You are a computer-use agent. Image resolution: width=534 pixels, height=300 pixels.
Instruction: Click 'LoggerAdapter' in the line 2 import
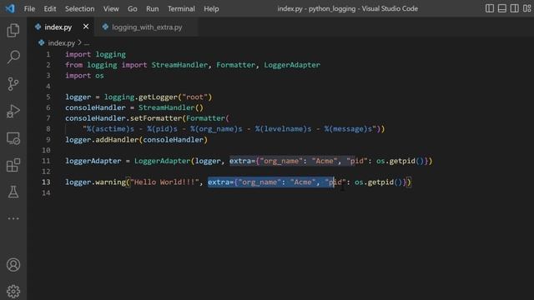click(x=292, y=65)
